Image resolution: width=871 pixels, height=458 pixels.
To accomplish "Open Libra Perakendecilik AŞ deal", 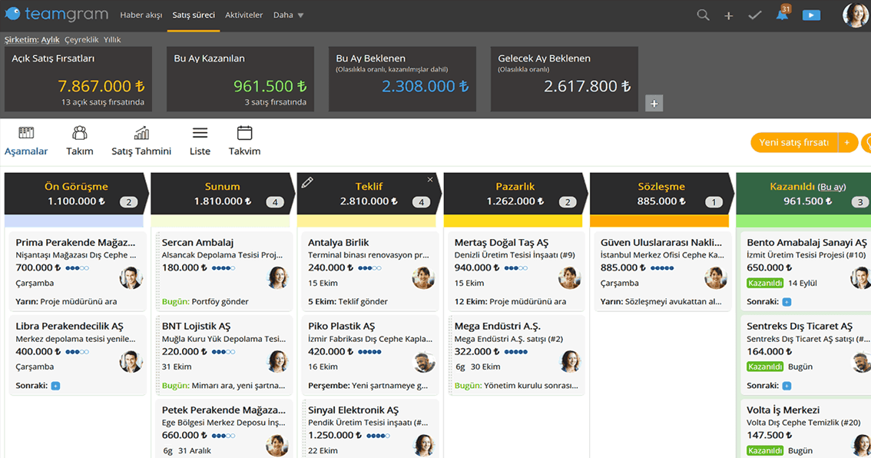I will (69, 327).
